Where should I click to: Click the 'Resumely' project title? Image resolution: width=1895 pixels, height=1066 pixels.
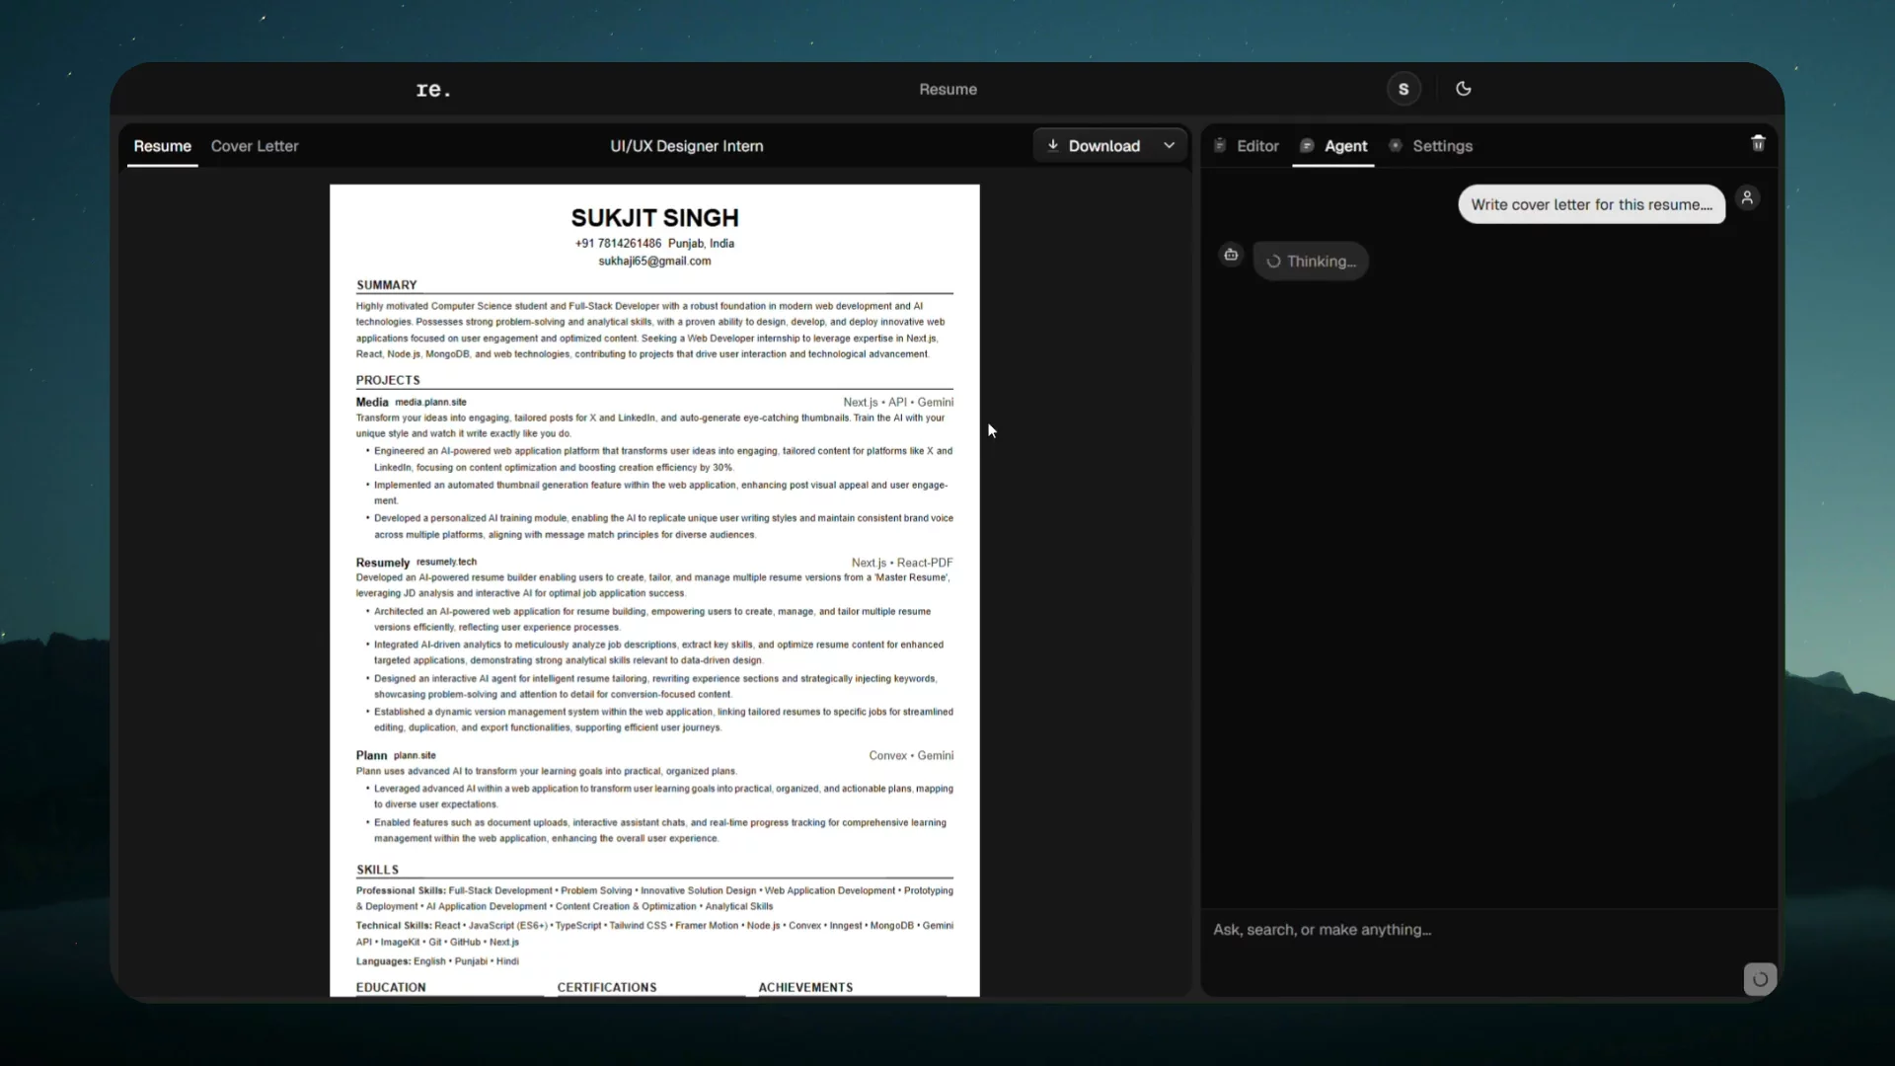(383, 563)
